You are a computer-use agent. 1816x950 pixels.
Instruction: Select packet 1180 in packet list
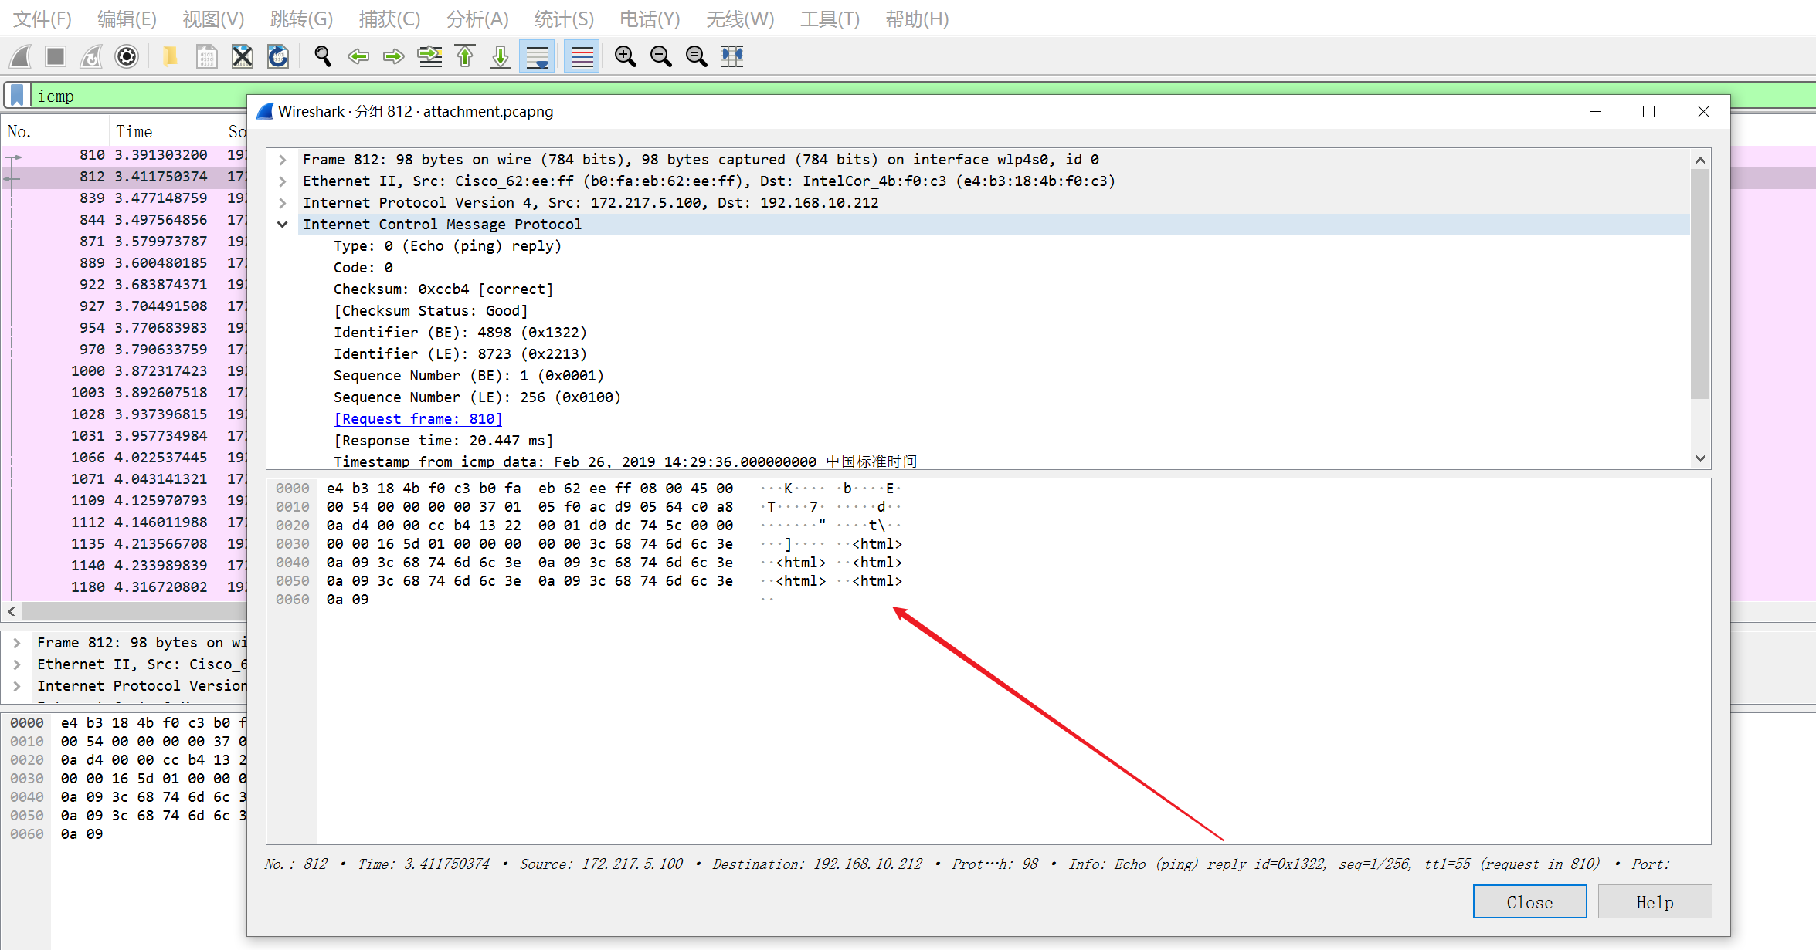point(125,587)
